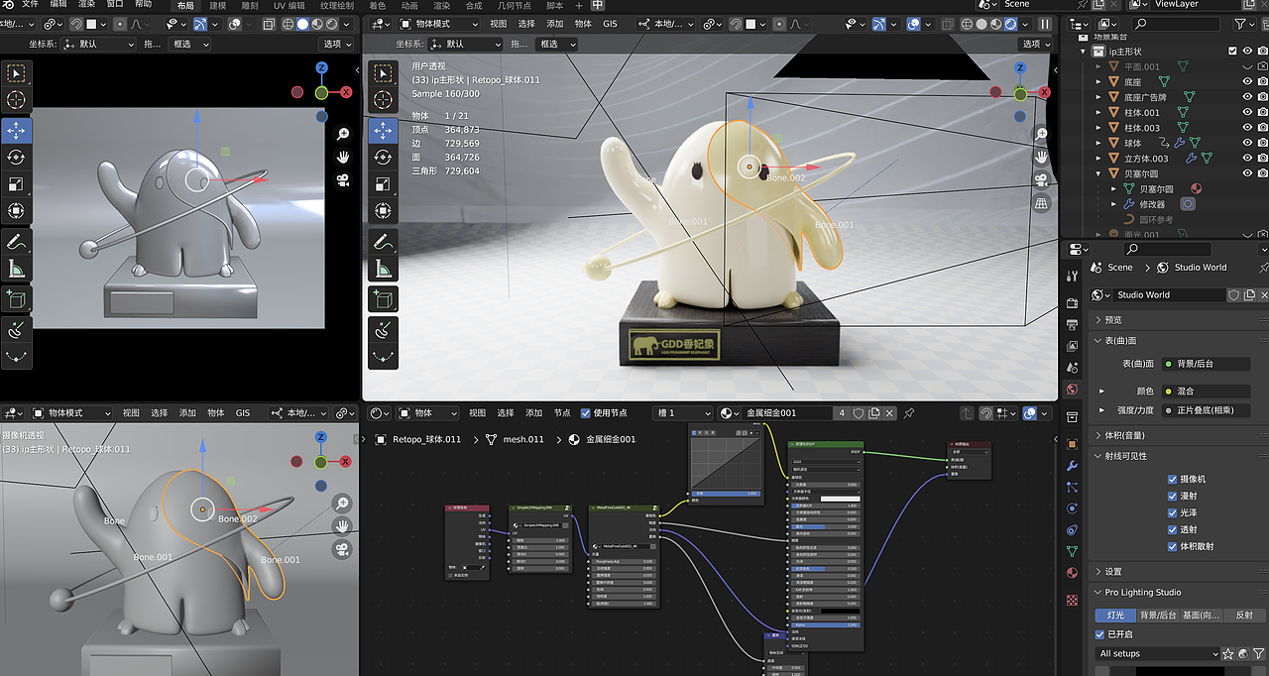Click the material icon on 贝塞尔圆
This screenshot has height=676, width=1269.
coord(1198,187)
